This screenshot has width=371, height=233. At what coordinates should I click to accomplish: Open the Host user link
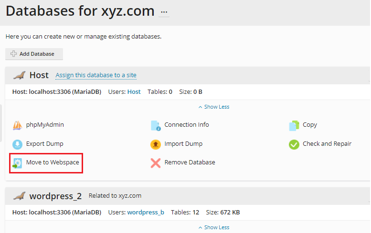click(134, 91)
